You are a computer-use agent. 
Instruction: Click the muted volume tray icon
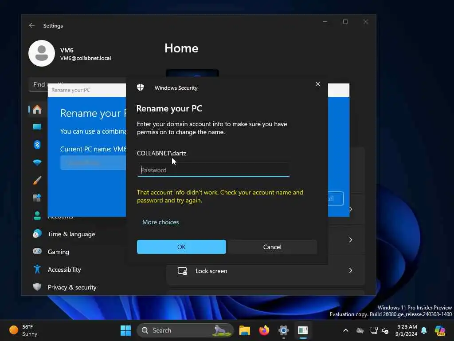(x=385, y=330)
